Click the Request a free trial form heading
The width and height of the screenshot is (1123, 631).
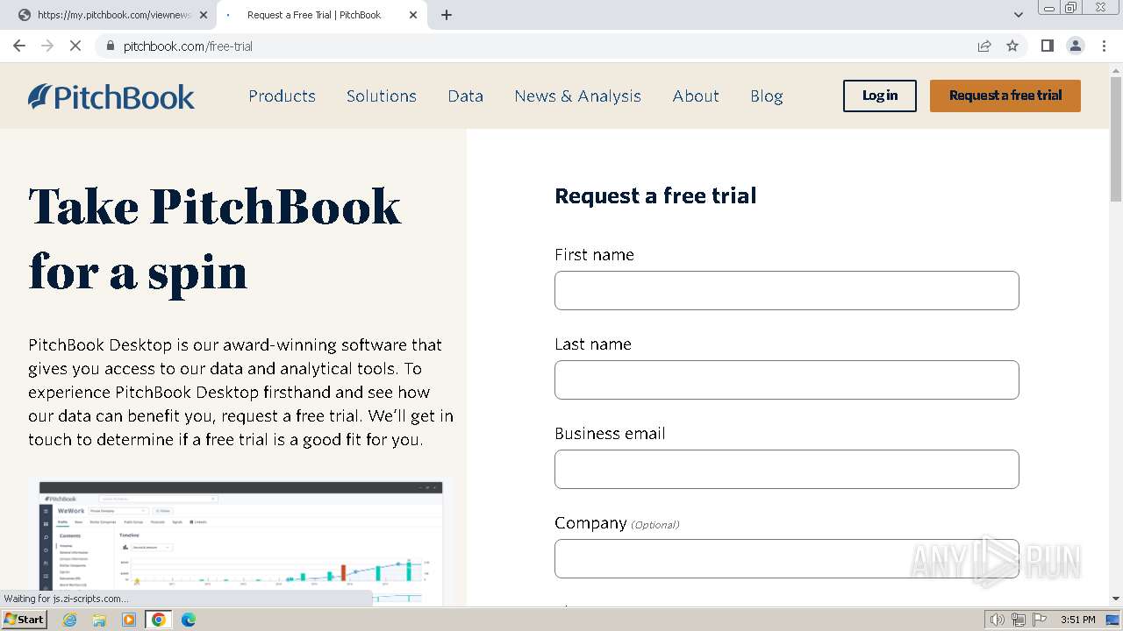point(655,195)
